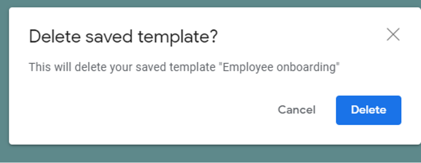421x163 pixels.
Task: Confirm deletion with the blue Delete button
Action: pyautogui.click(x=368, y=110)
